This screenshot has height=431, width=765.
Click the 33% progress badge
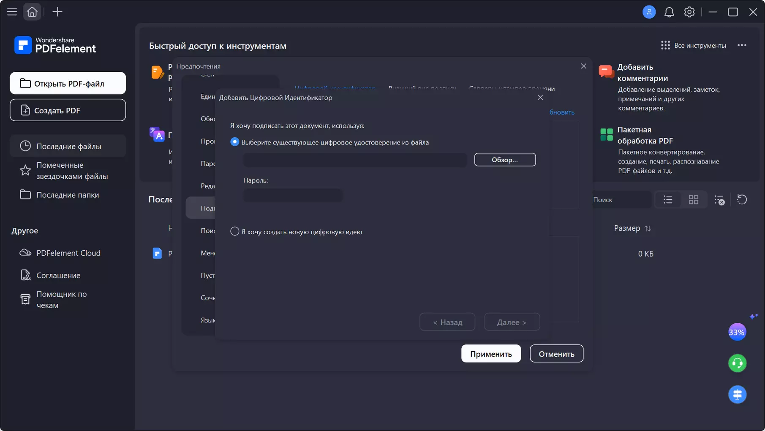(x=737, y=332)
